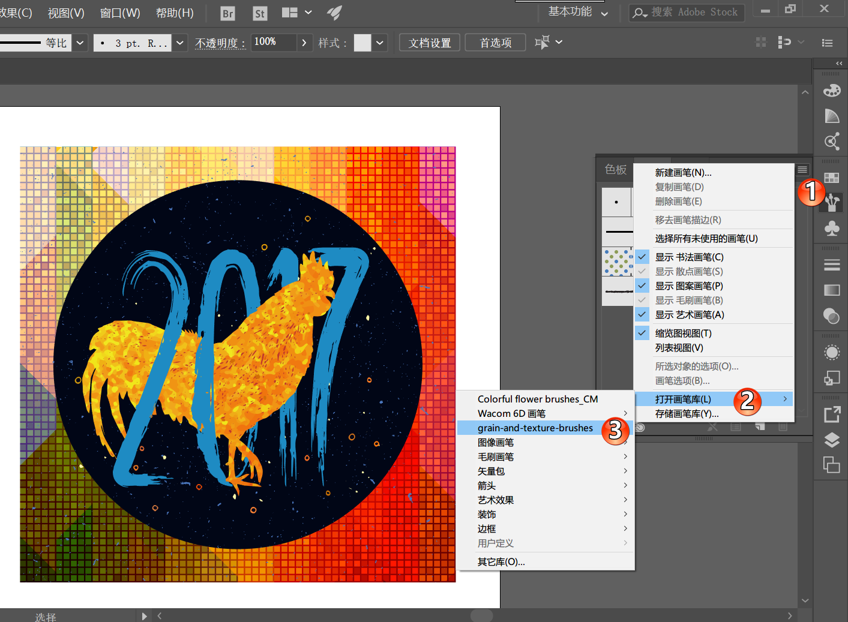This screenshot has width=848, height=622.
Task: Switch to the 色板 panel tab
Action: tap(616, 170)
